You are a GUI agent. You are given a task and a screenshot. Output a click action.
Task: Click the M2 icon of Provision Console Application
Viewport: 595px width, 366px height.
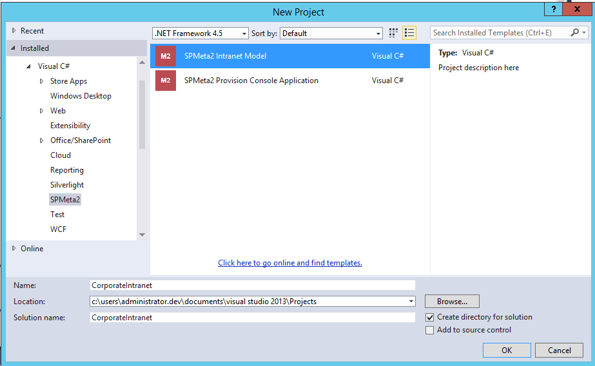(x=166, y=81)
